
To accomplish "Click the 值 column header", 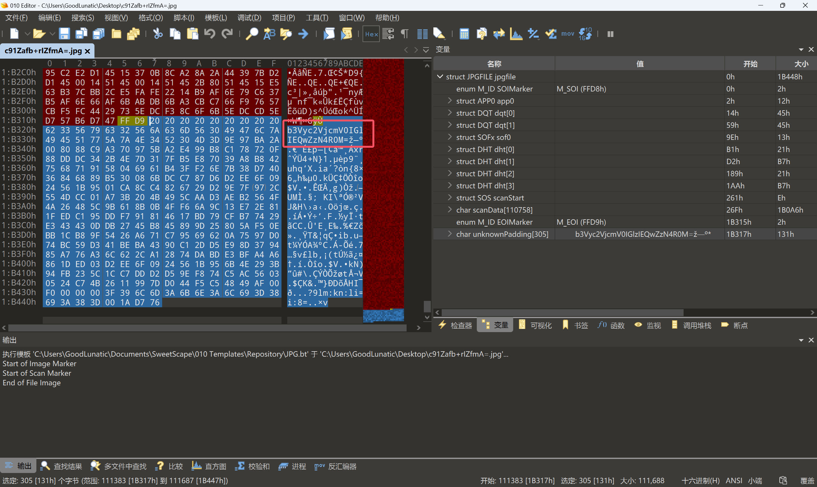I will 640,64.
